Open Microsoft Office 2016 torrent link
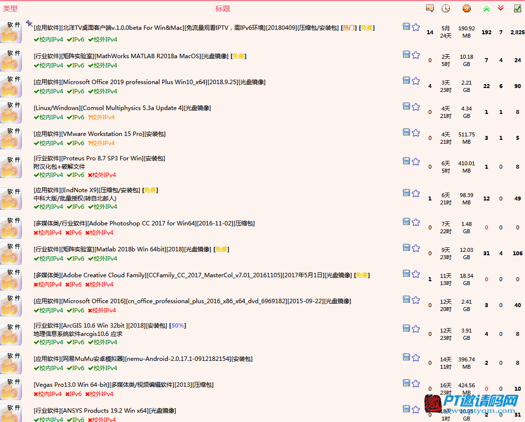This screenshot has width=525, height=422. (x=192, y=301)
